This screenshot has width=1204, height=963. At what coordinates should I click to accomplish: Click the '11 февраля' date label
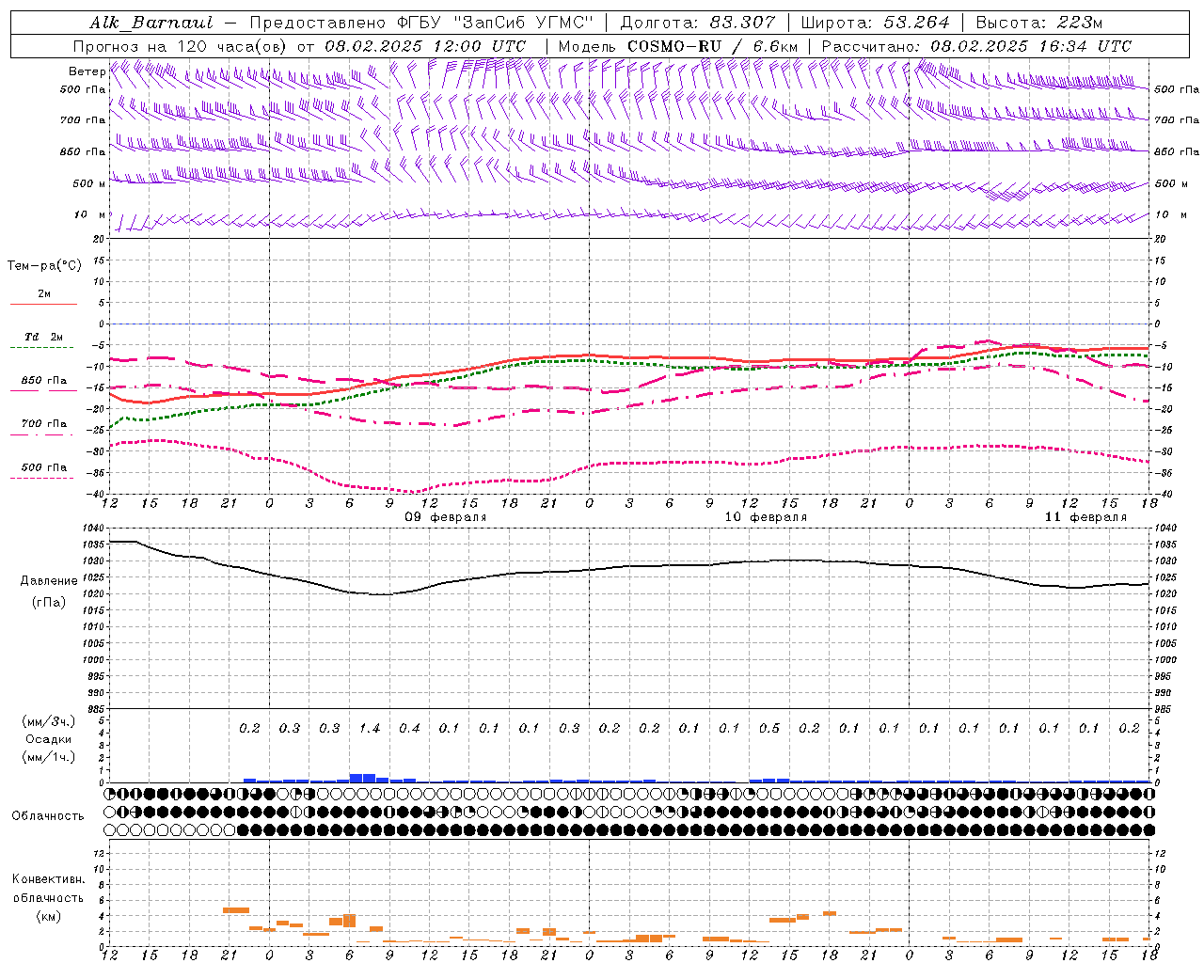1085,517
